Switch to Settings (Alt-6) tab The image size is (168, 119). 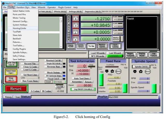pos(75,12)
